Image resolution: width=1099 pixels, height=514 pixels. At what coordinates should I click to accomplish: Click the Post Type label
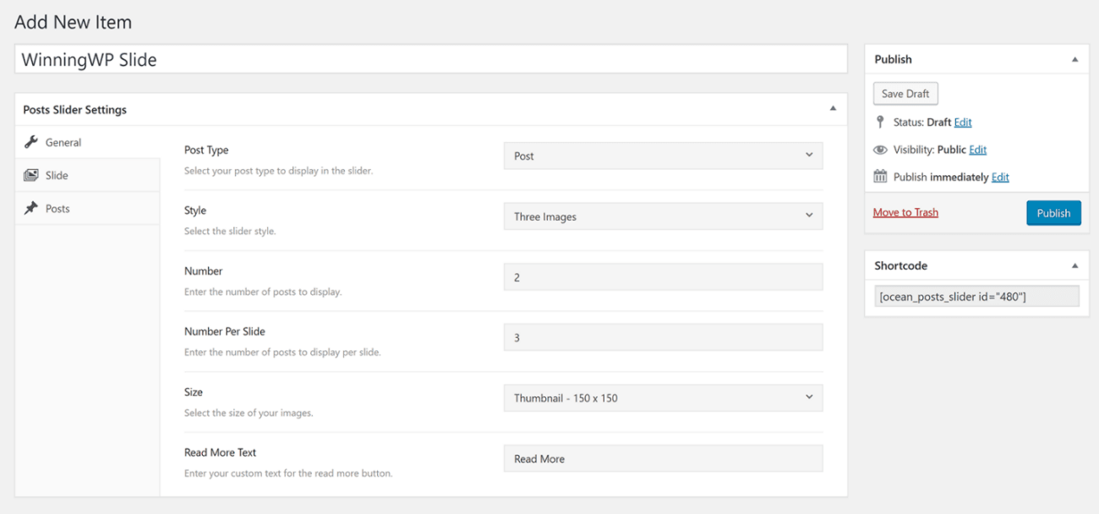(206, 150)
